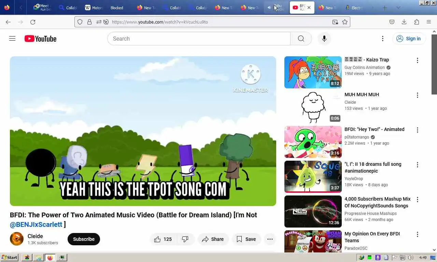The width and height of the screenshot is (437, 262).
Task: Click the YouTube URL address bar
Action: click(x=212, y=22)
